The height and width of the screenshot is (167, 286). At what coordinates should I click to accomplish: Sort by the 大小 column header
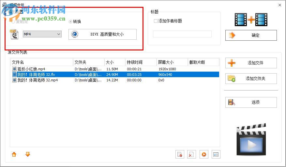pos(115,62)
